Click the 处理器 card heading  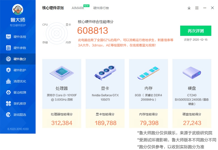(x=62, y=88)
